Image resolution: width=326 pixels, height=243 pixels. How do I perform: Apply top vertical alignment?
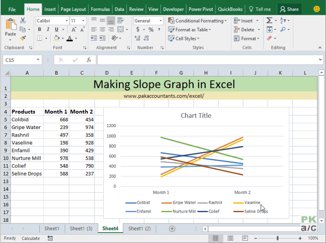pyautogui.click(x=94, y=20)
